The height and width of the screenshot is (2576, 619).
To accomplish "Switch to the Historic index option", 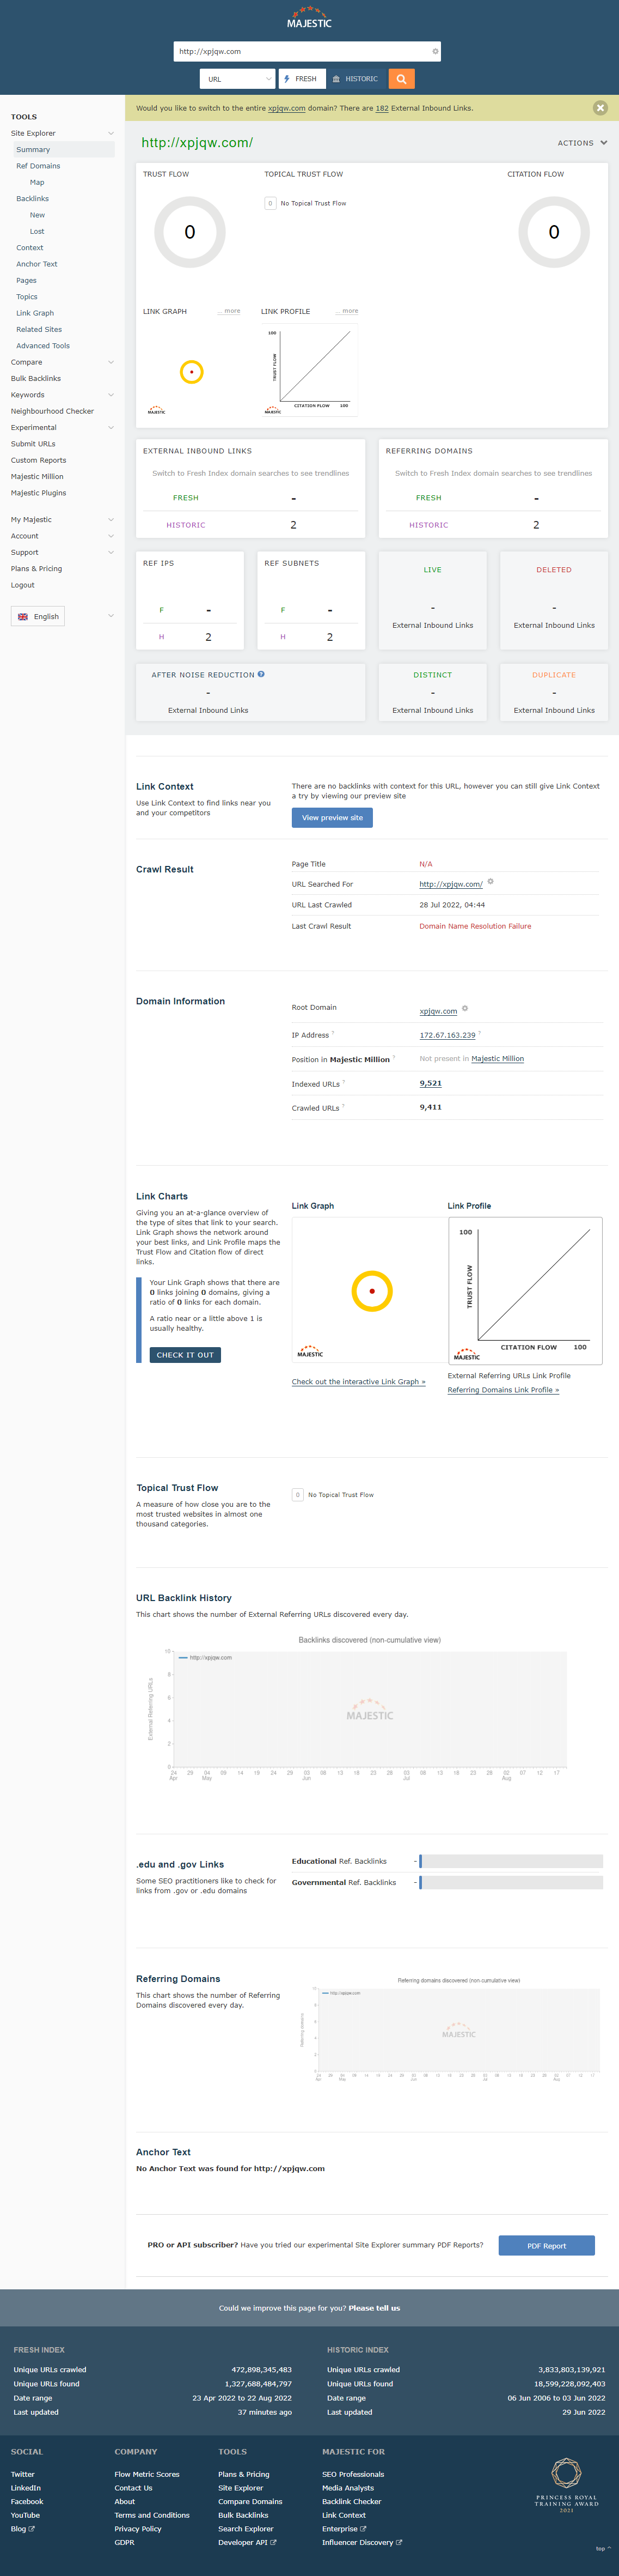I will [356, 79].
